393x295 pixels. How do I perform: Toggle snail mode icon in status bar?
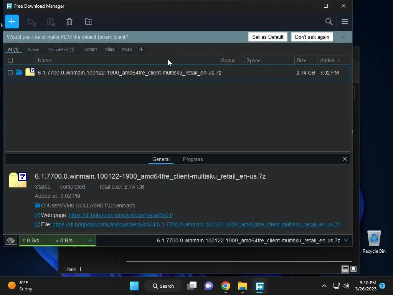tap(11, 240)
